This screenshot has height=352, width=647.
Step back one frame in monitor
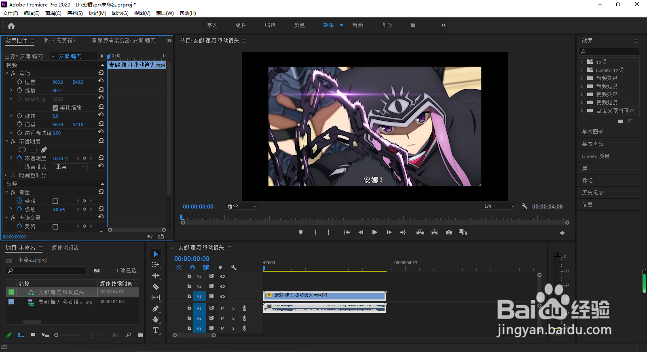[x=361, y=232]
